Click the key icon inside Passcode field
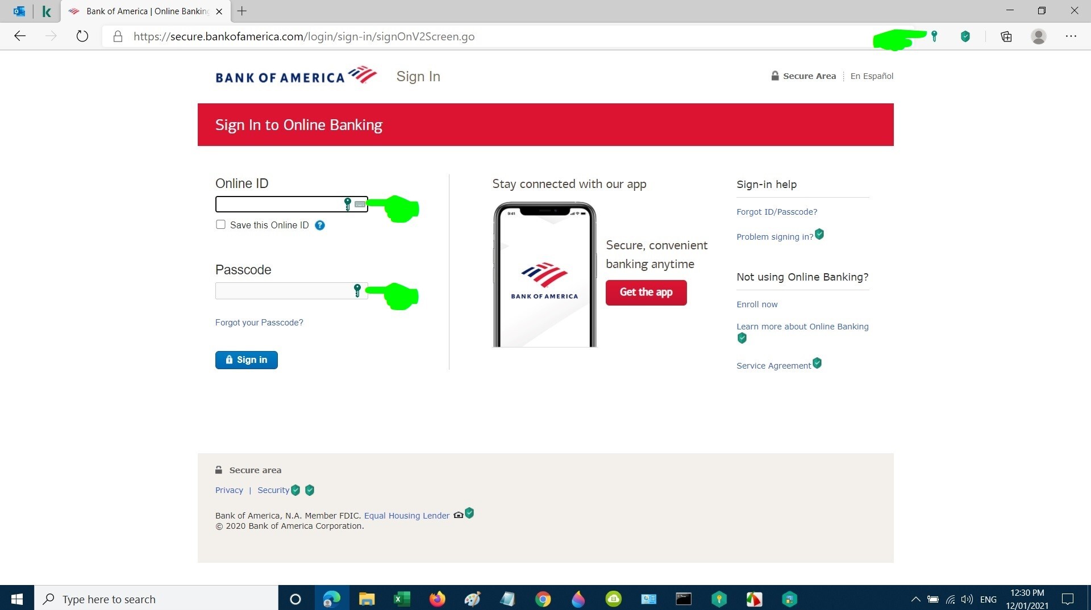The height and width of the screenshot is (610, 1091). [357, 291]
